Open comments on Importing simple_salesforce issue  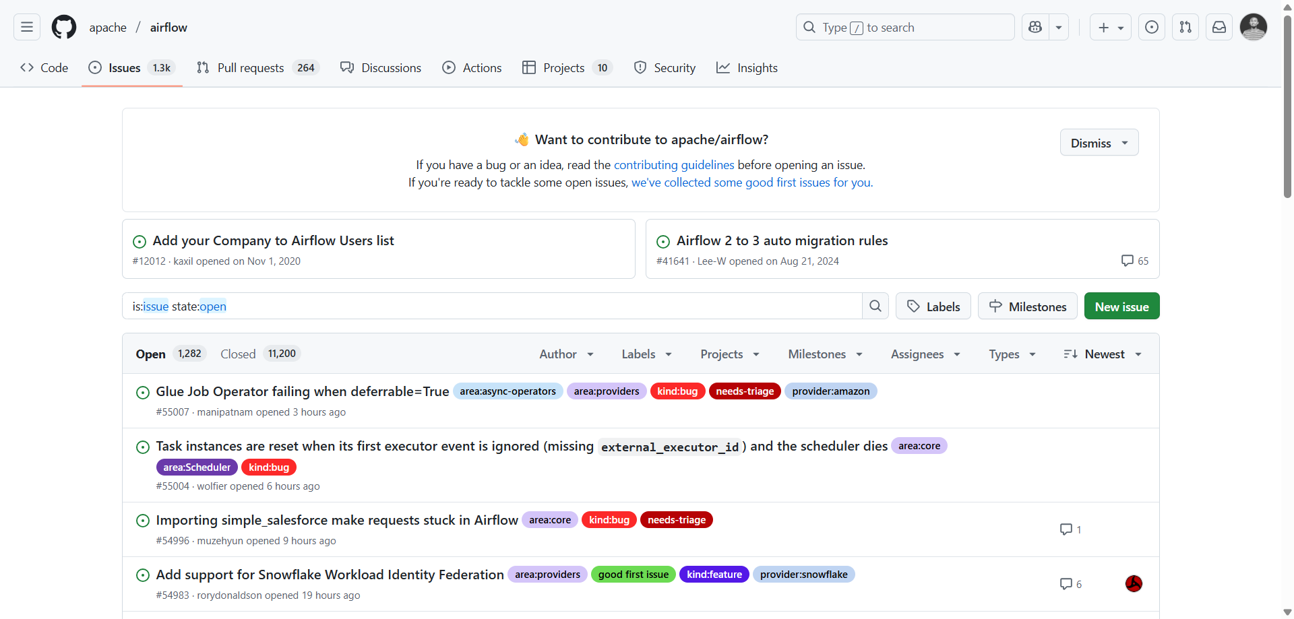click(1070, 529)
